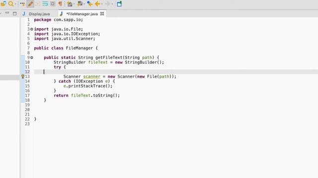Open Previous Annotation dropdown arrow

[x=84, y=4]
